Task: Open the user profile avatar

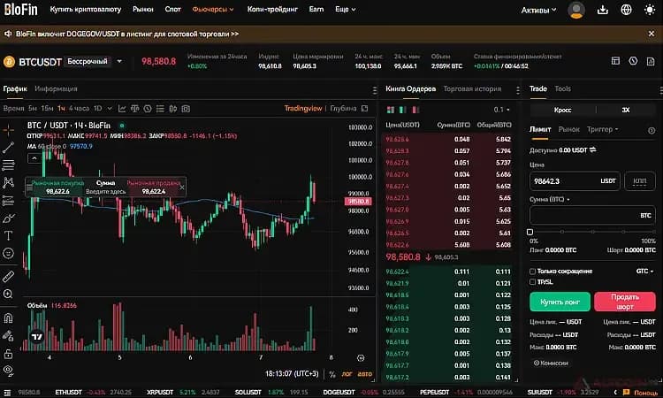Action: coord(576,10)
